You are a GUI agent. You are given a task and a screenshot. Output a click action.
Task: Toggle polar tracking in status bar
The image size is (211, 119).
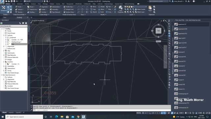tap(153, 113)
